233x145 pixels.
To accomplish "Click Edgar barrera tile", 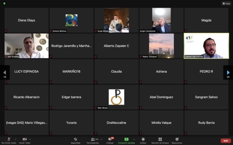I will tap(71, 97).
